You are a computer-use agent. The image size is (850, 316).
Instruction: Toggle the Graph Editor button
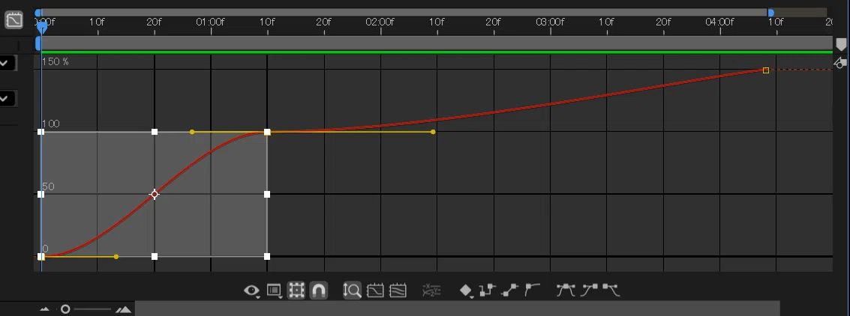click(14, 20)
